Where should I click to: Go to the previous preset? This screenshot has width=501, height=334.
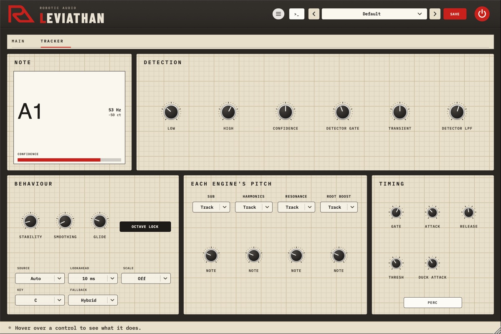pyautogui.click(x=314, y=14)
